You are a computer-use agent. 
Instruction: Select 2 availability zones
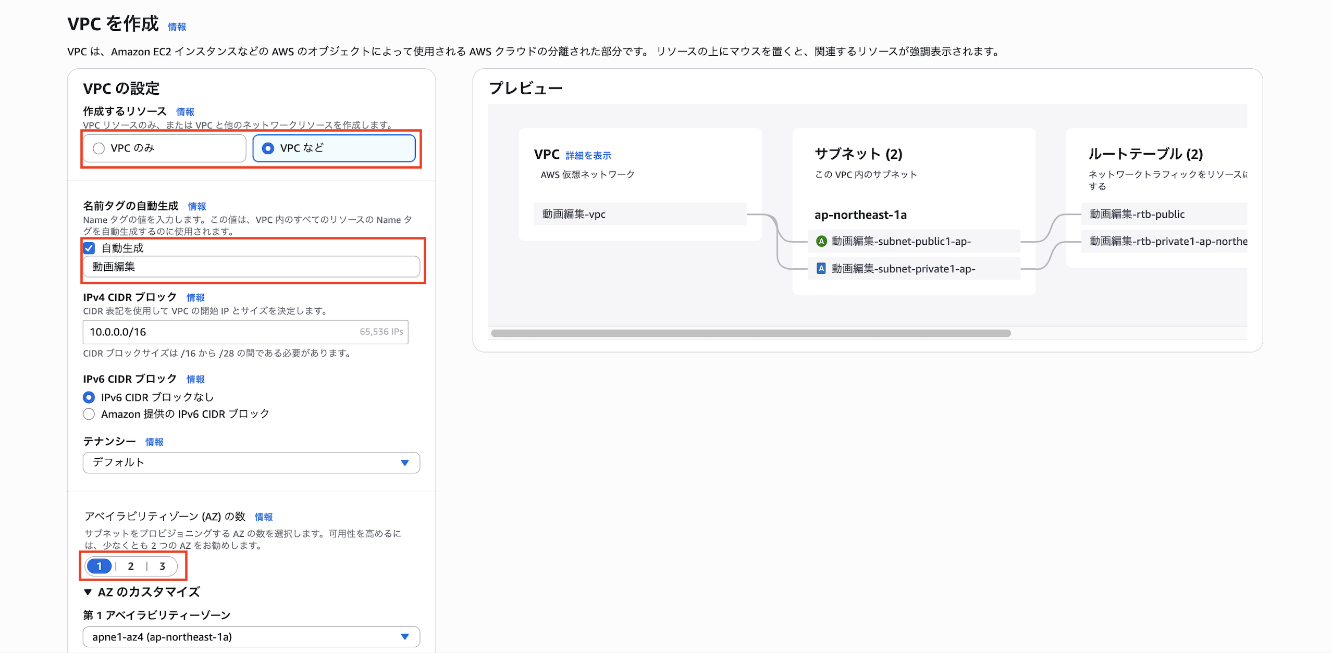[131, 566]
